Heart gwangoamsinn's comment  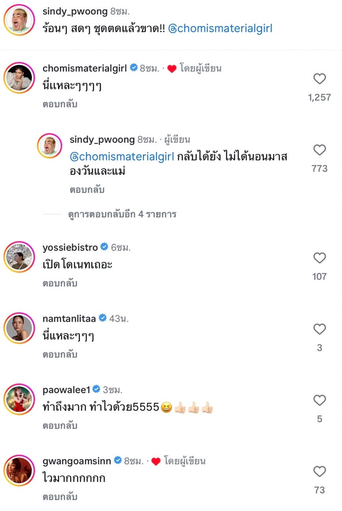pyautogui.click(x=319, y=471)
